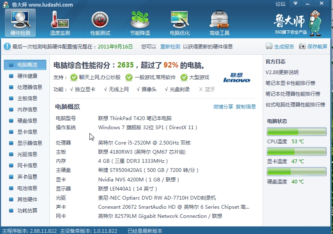Click the 联想 LEN40A1 display entry
The image size is (333, 234).
pyautogui.click(x=128, y=189)
